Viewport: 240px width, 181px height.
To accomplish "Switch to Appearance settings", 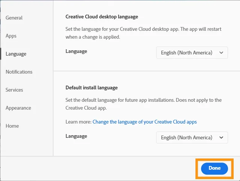I will pos(18,108).
